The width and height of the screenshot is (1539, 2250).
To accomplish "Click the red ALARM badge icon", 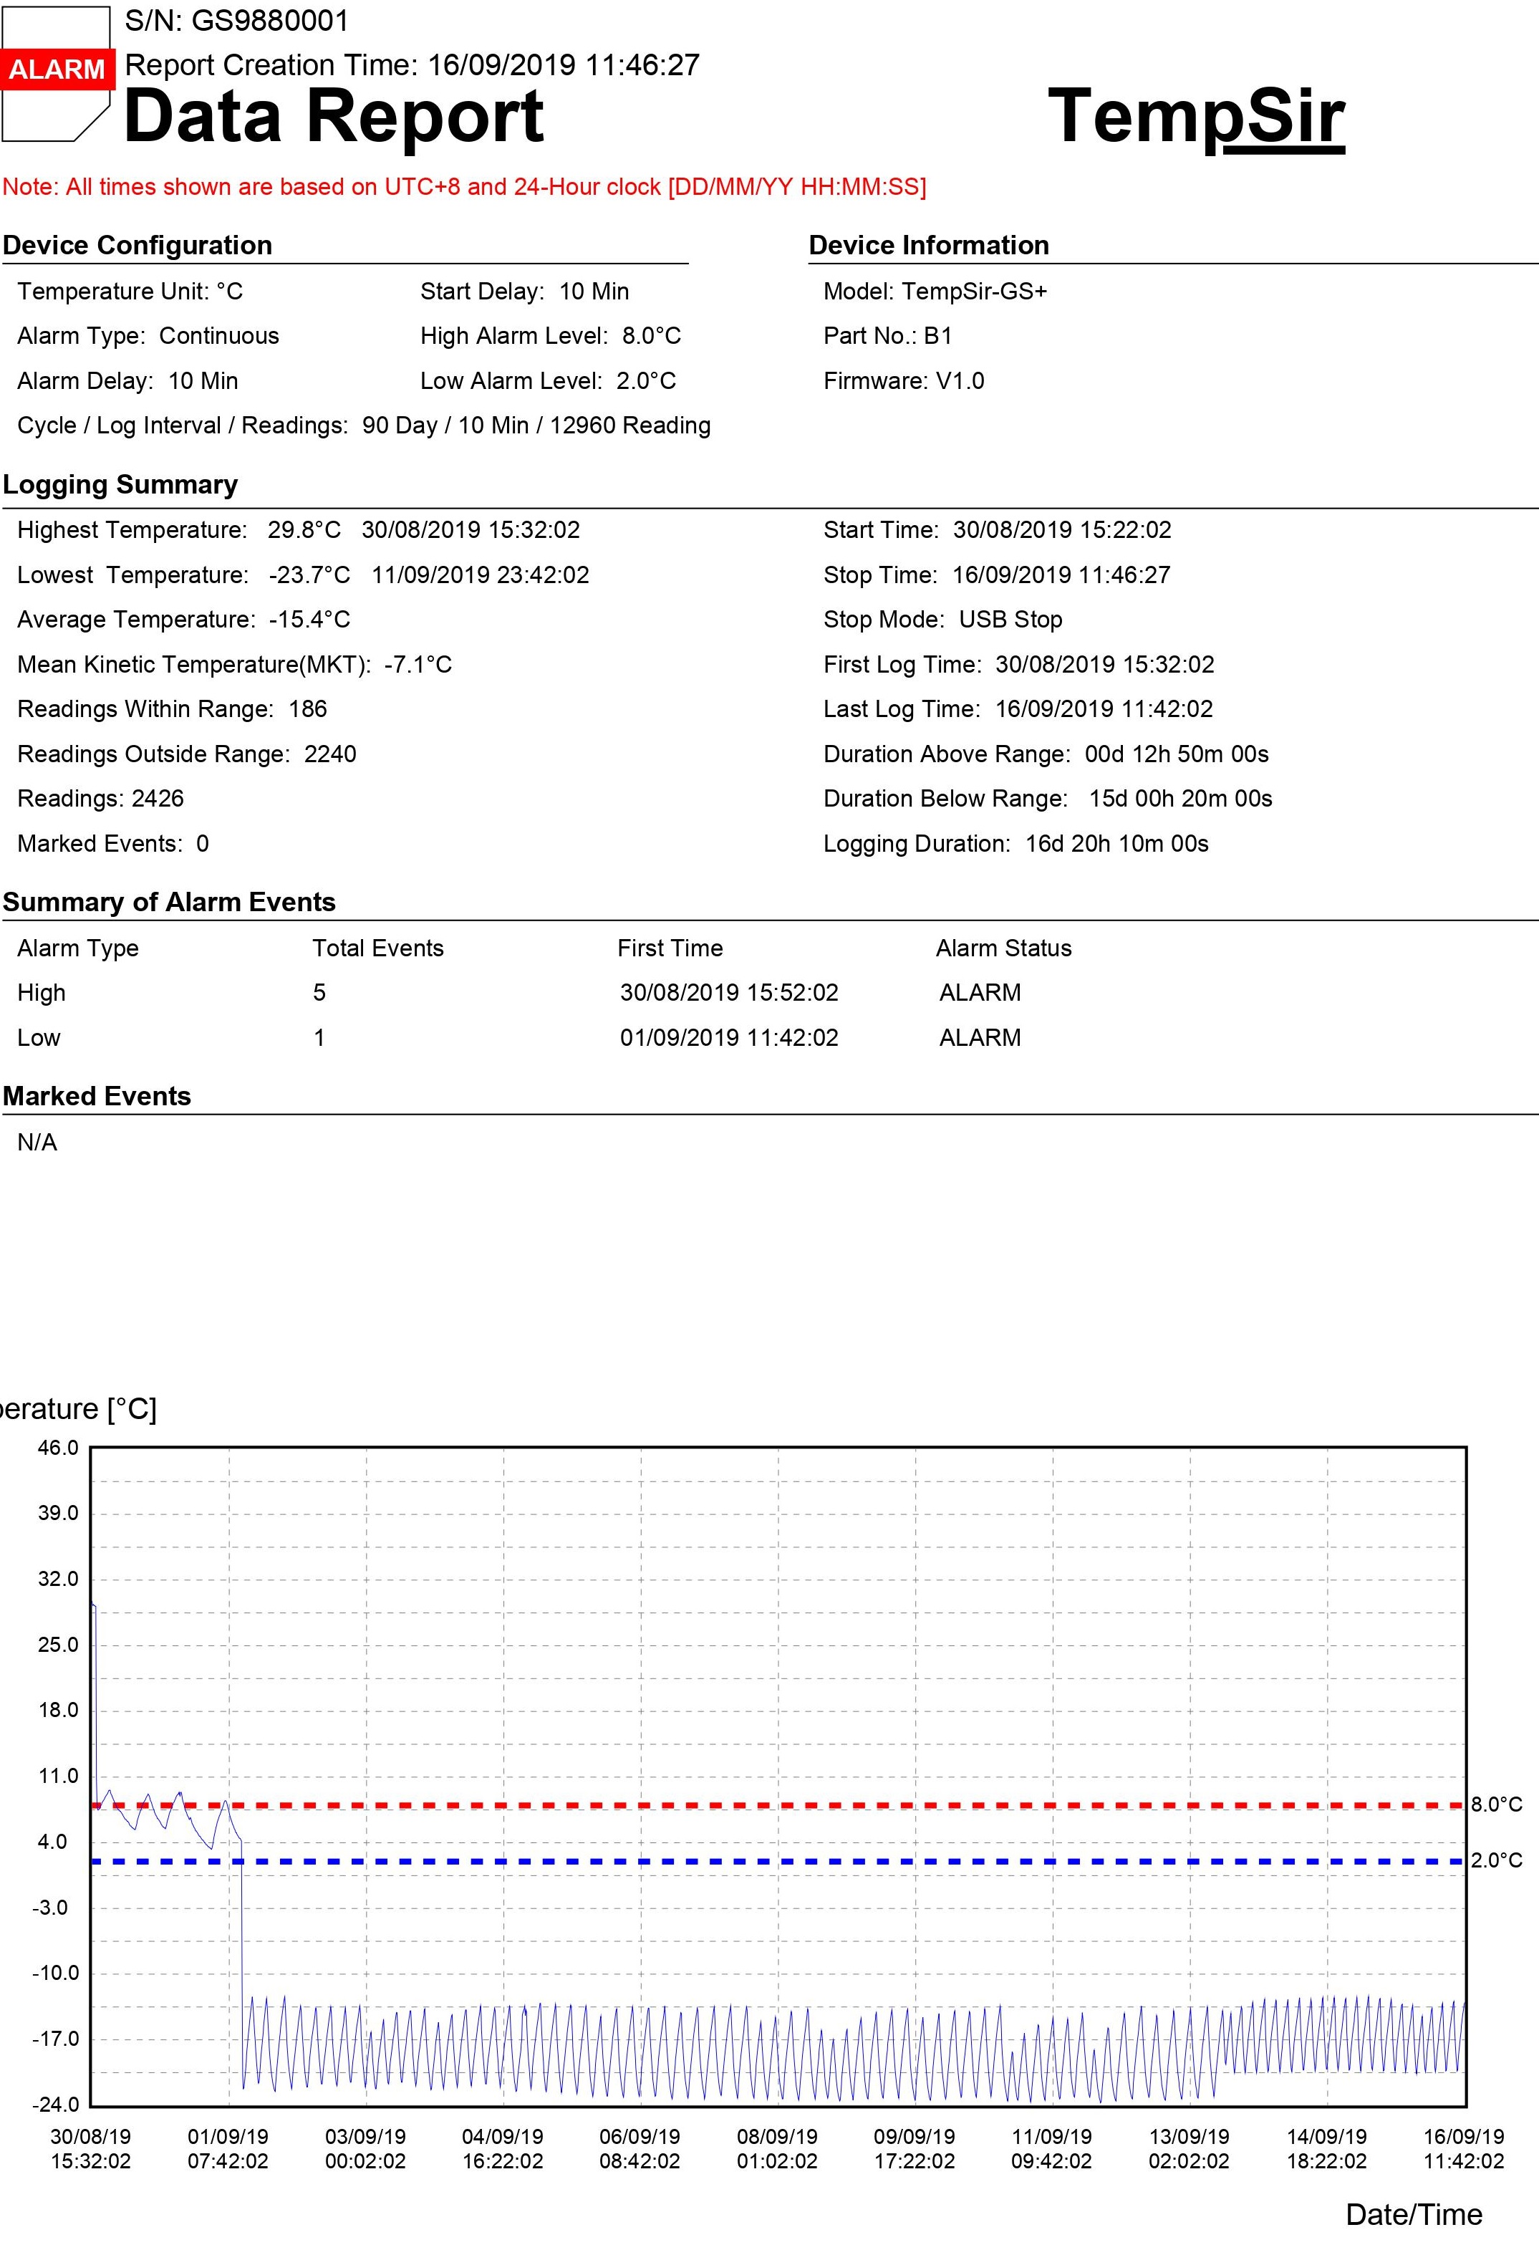I will pyautogui.click(x=57, y=69).
